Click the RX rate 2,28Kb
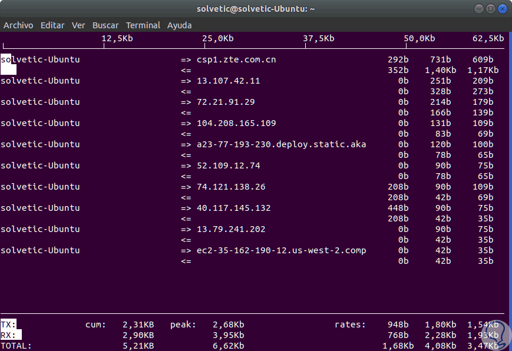The height and width of the screenshot is (351, 512). [x=441, y=335]
